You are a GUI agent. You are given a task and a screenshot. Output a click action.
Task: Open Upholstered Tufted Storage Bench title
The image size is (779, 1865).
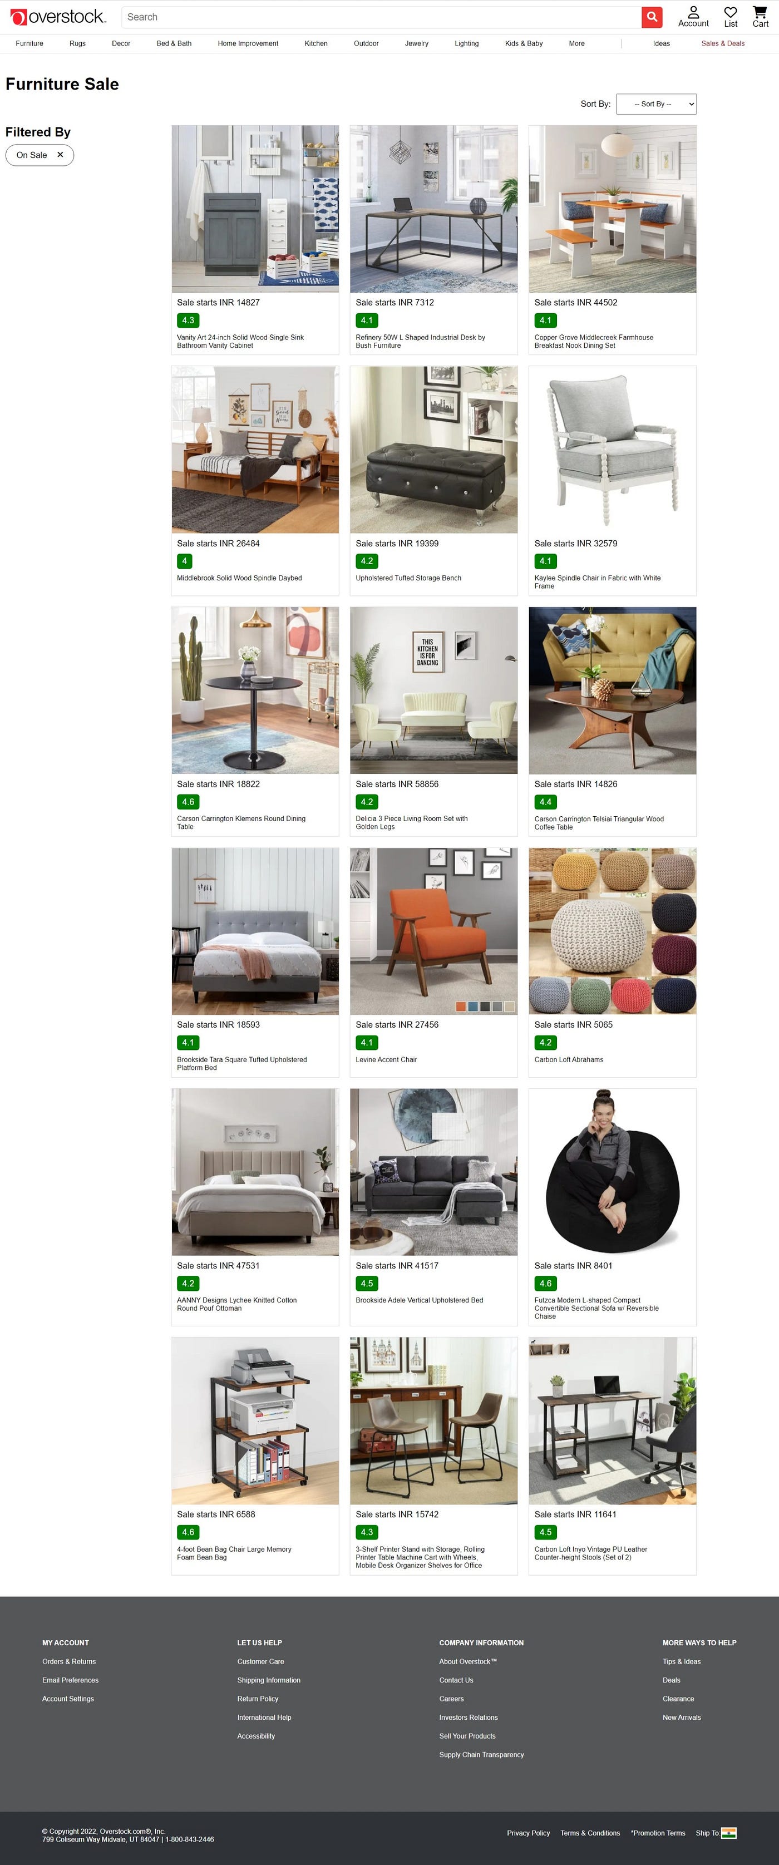408,578
